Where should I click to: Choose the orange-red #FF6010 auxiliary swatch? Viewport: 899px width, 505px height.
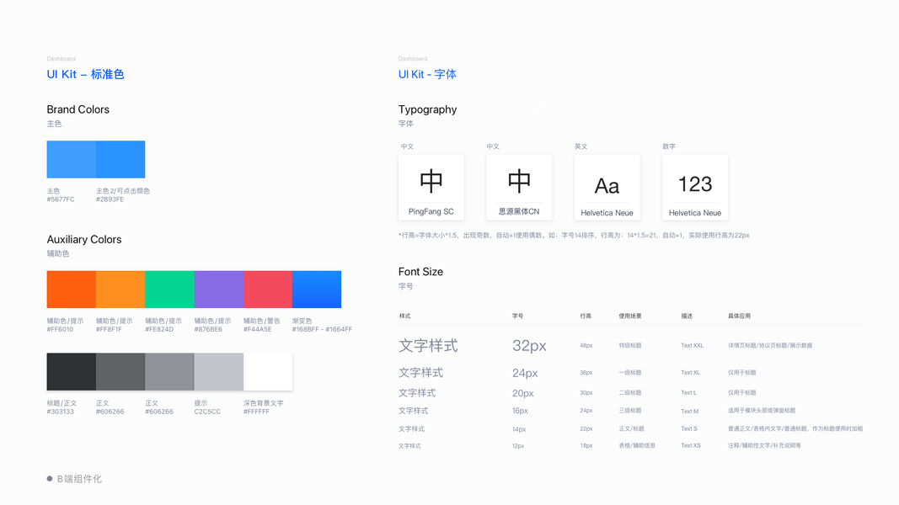pos(71,290)
